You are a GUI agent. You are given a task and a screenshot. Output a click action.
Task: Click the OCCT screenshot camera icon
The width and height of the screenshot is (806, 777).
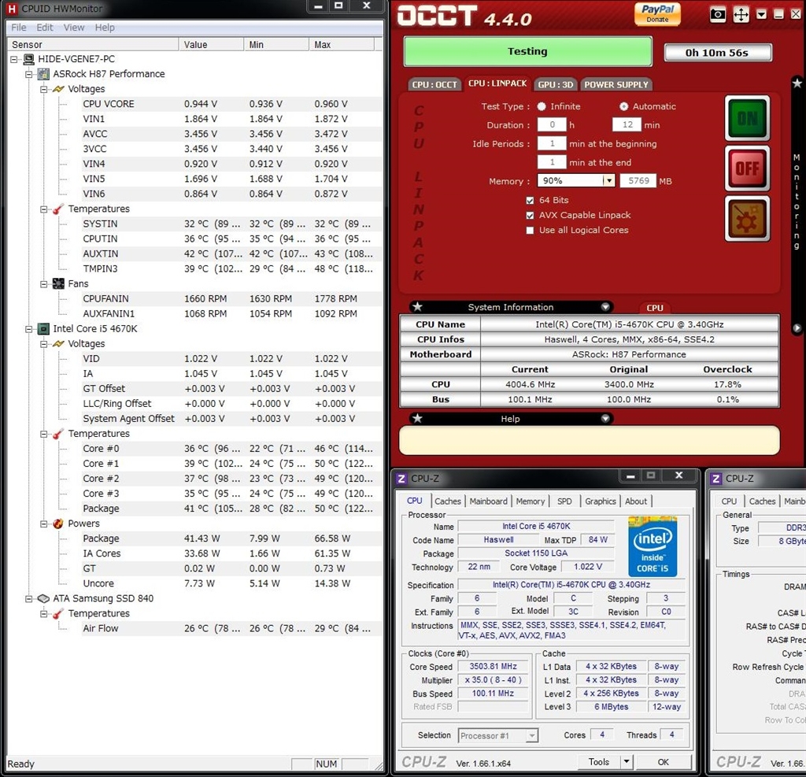(x=718, y=14)
